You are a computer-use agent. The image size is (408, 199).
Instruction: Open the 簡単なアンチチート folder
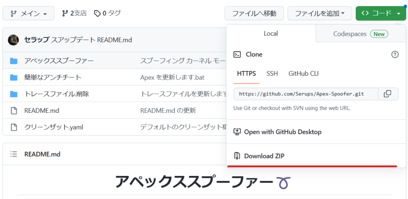(x=53, y=77)
